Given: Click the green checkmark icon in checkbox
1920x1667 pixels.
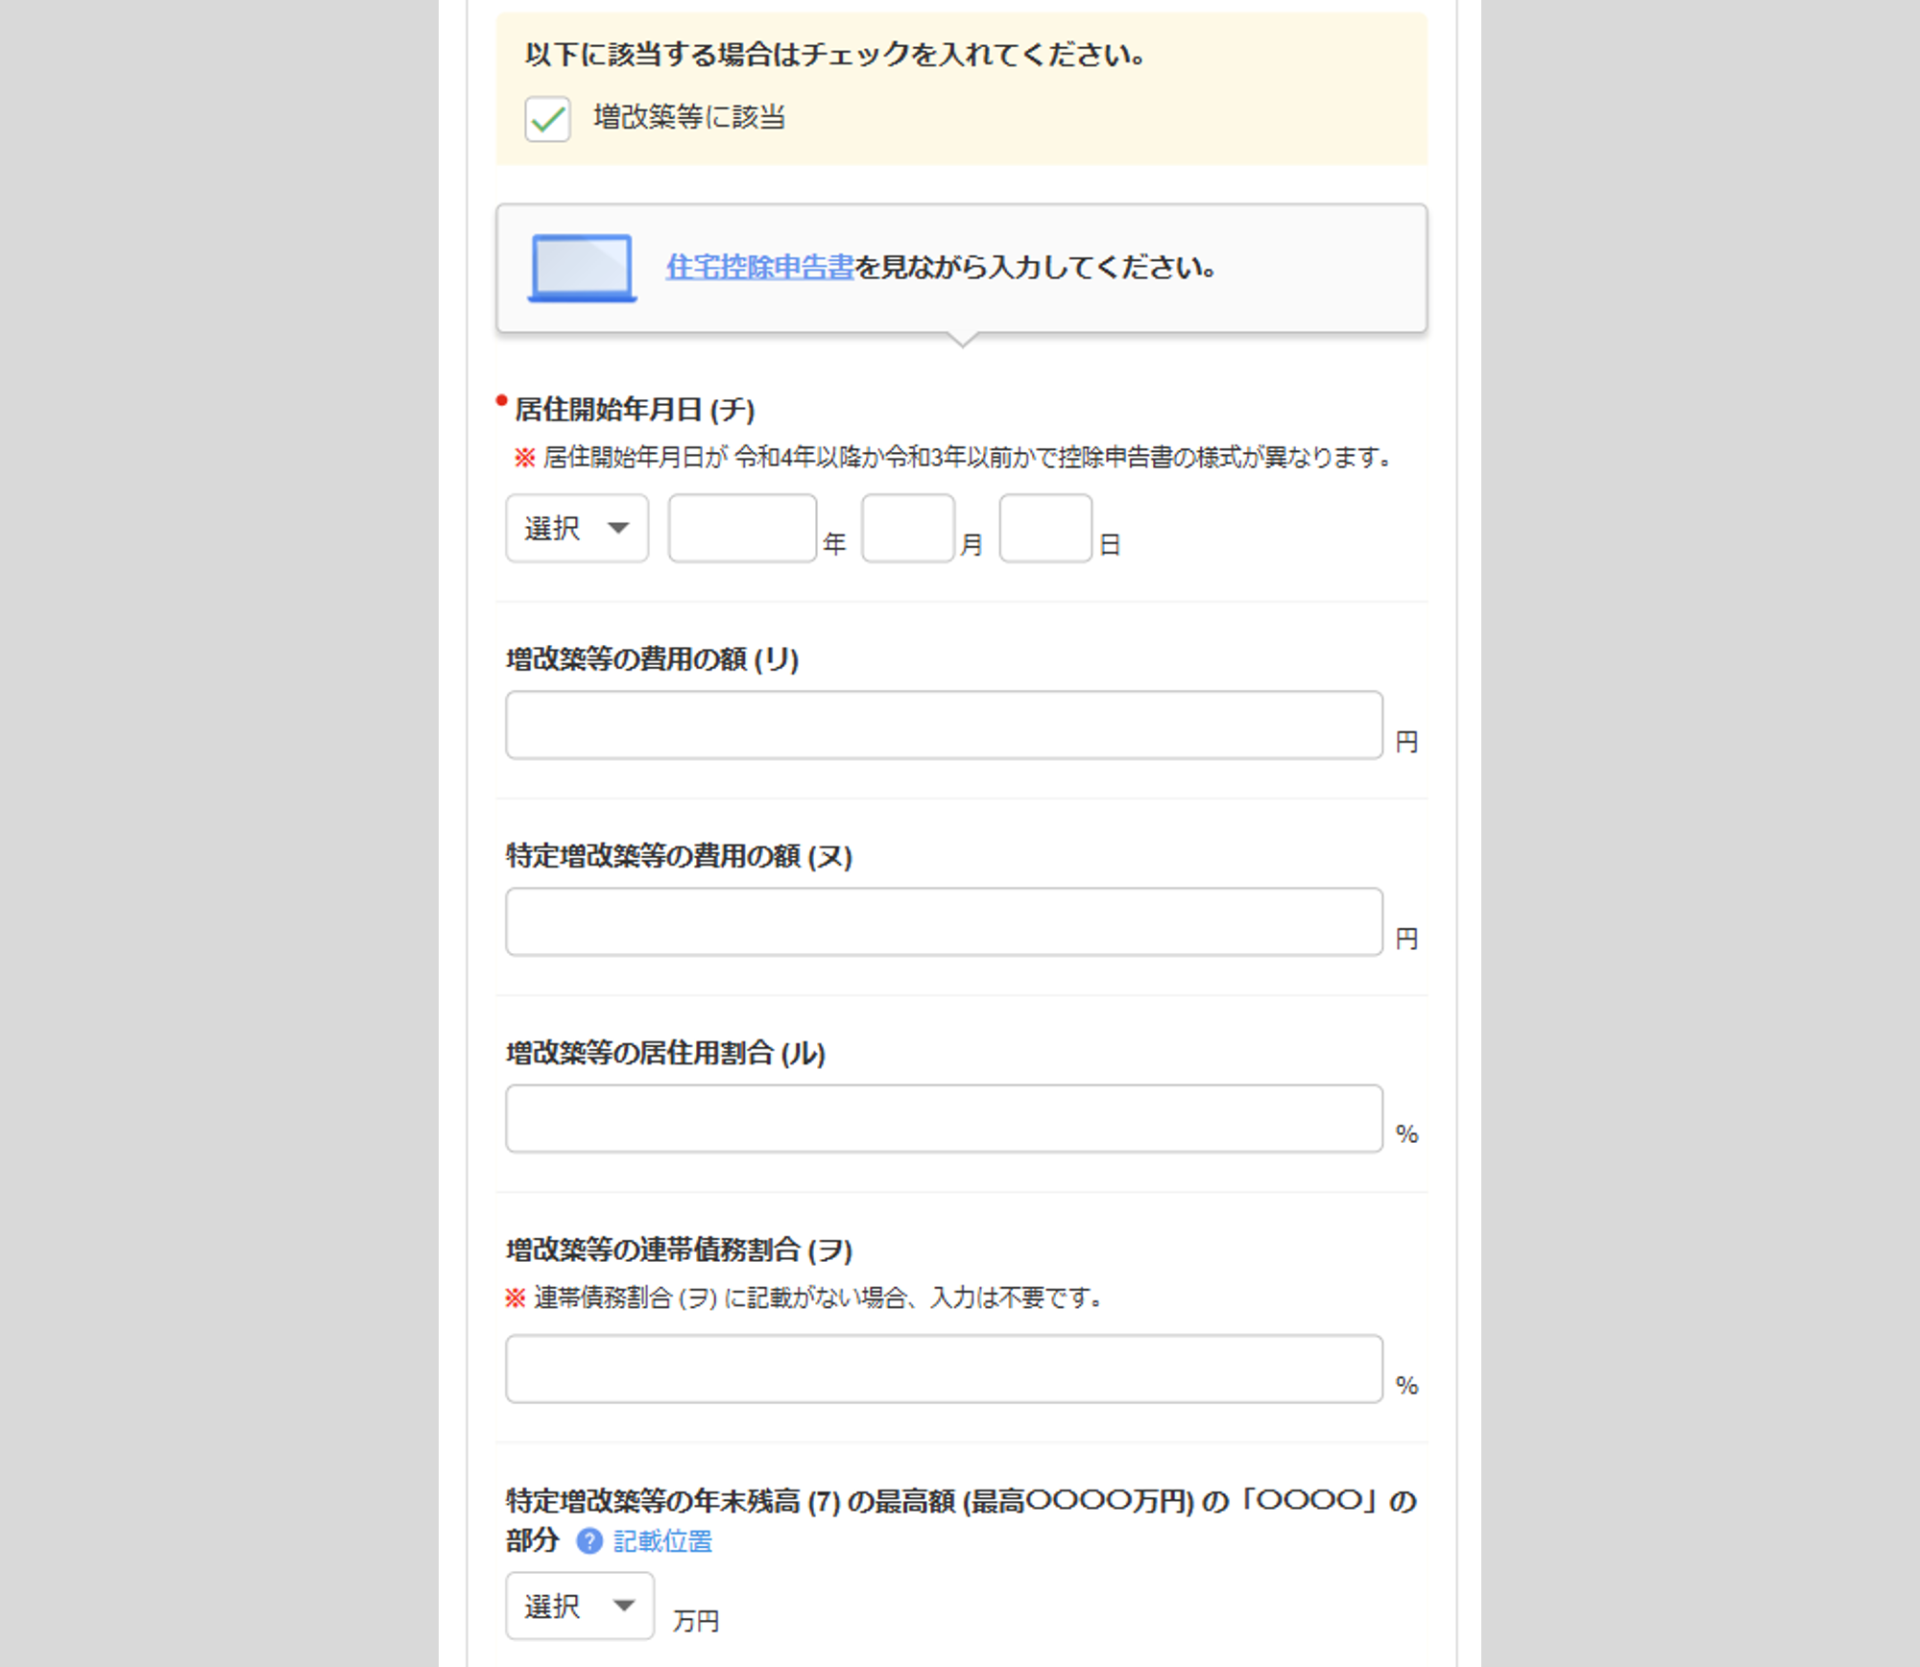Looking at the screenshot, I should tap(548, 120).
